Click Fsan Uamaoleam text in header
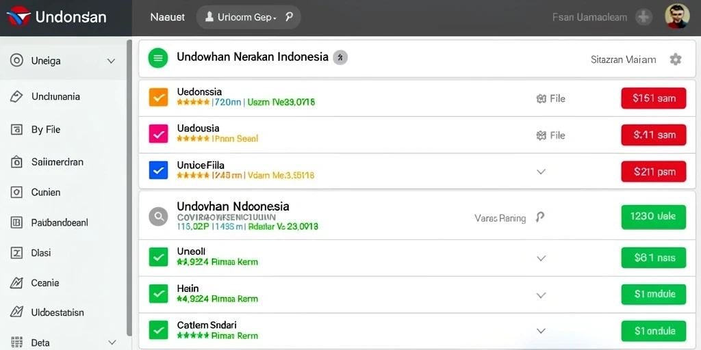Viewport: 701px width, 350px height. [x=589, y=17]
